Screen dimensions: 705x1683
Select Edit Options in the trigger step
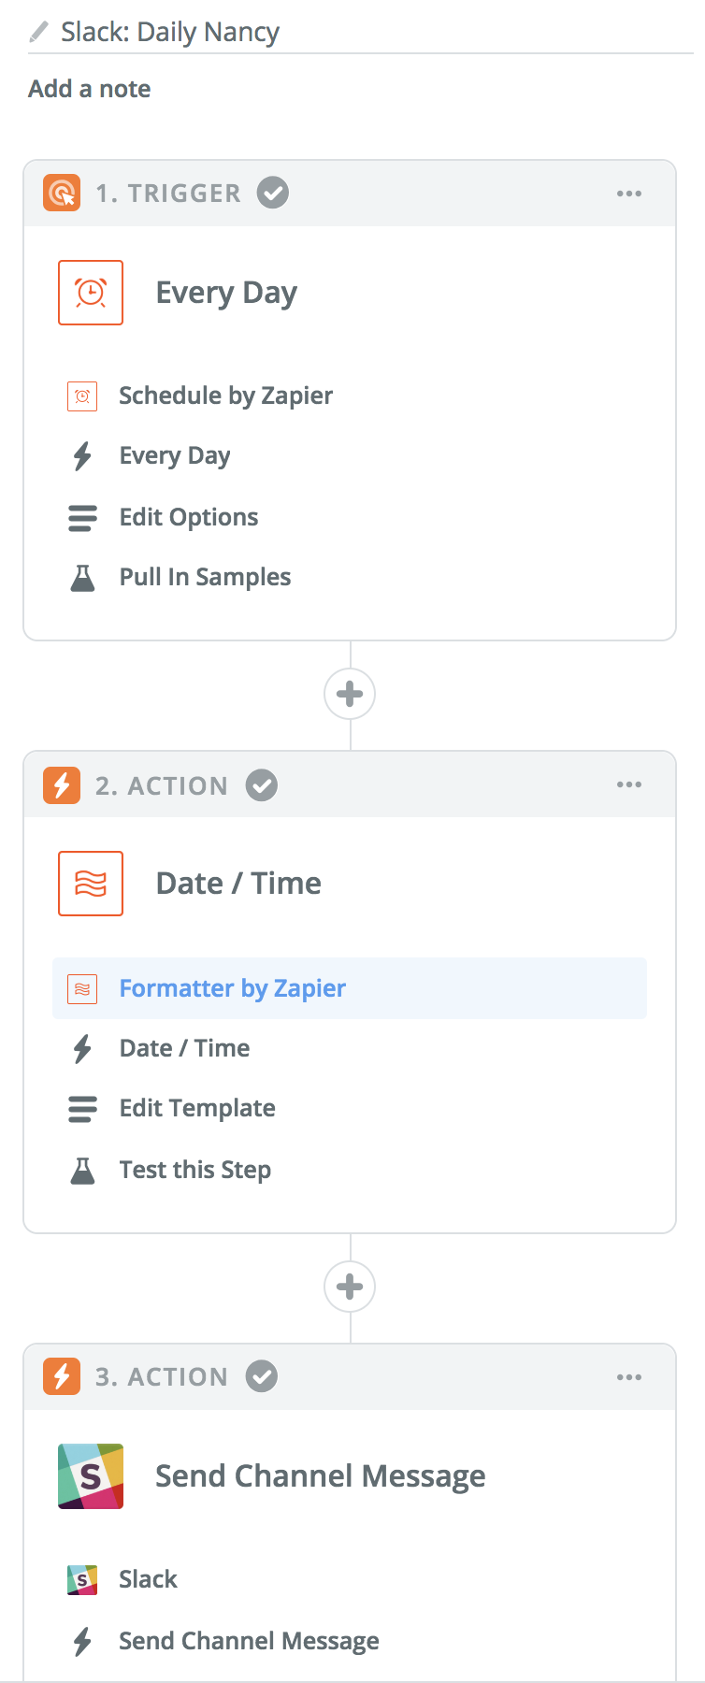(188, 517)
